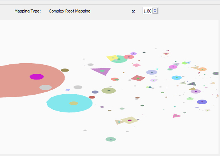Select the pink triangle at lower right
The height and width of the screenshot is (156, 220).
click(176, 115)
